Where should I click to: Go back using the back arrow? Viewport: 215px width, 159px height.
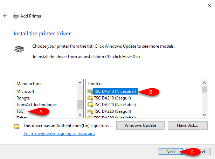[5, 16]
